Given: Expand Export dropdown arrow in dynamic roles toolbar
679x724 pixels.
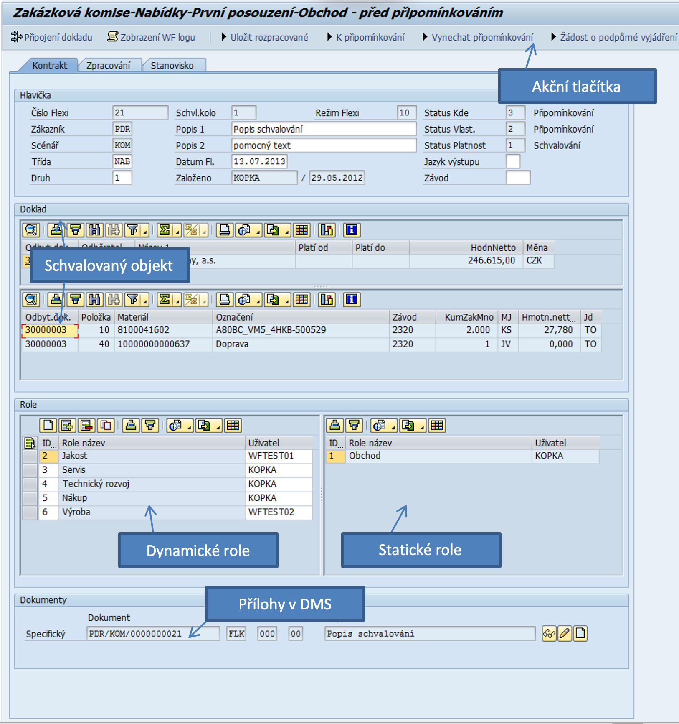Looking at the screenshot, I should point(218,426).
